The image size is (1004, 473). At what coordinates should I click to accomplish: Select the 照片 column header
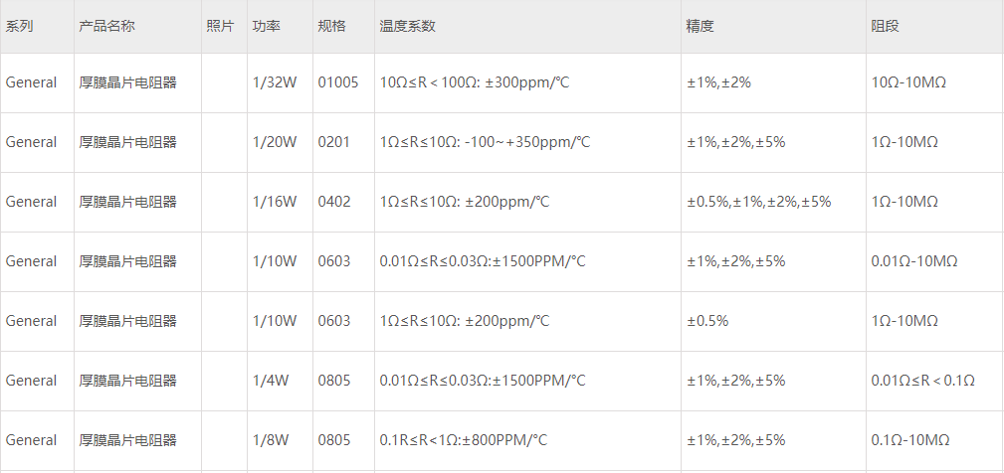(x=220, y=27)
